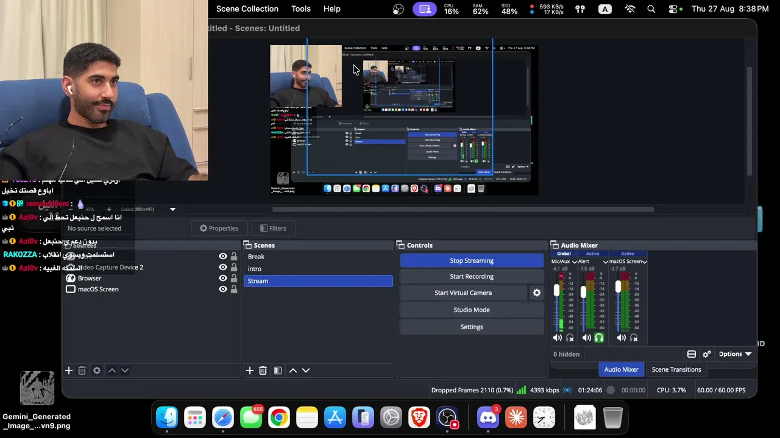
Task: Select the Stream scene
Action: tap(318, 281)
